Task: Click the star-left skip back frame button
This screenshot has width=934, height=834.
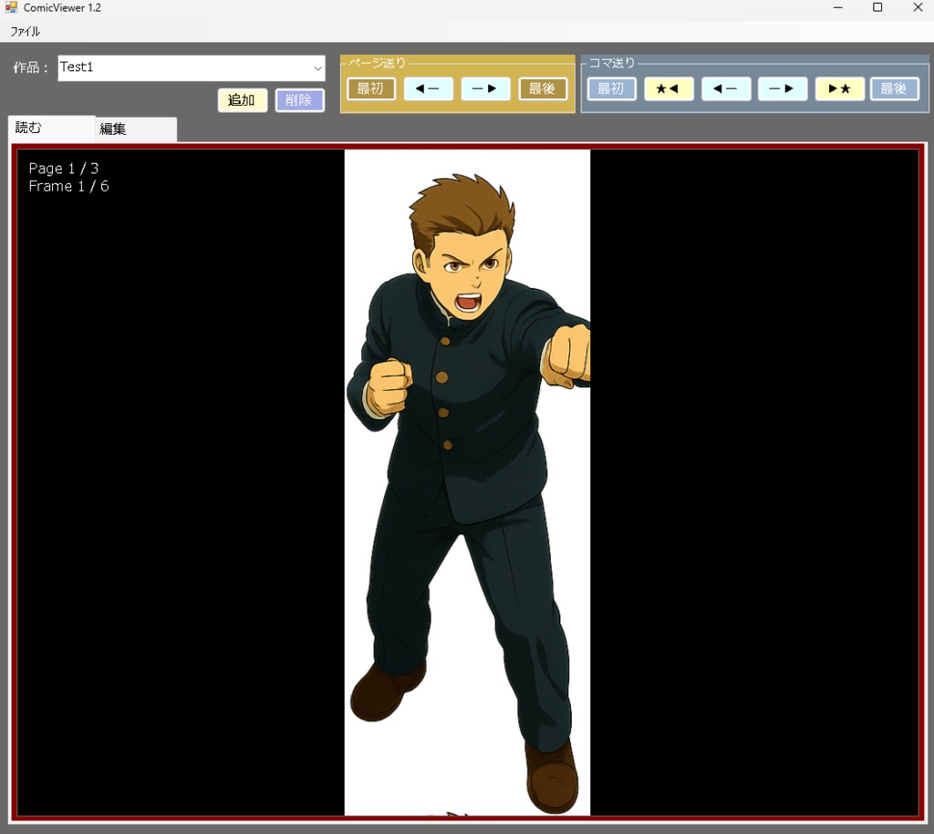Action: pyautogui.click(x=669, y=88)
